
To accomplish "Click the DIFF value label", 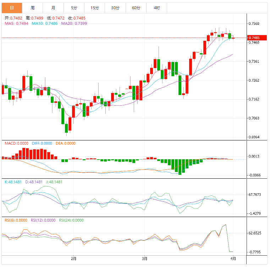I will point(42,143).
